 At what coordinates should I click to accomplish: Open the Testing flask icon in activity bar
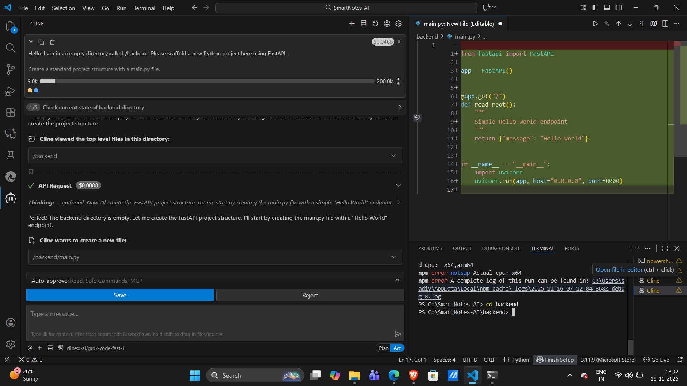pos(11,155)
